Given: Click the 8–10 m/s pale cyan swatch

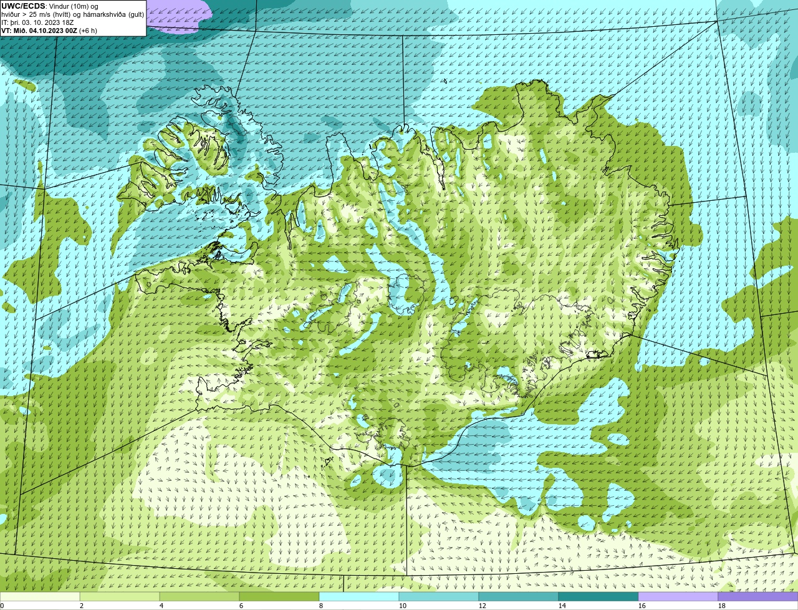Looking at the screenshot, I should point(359,597).
